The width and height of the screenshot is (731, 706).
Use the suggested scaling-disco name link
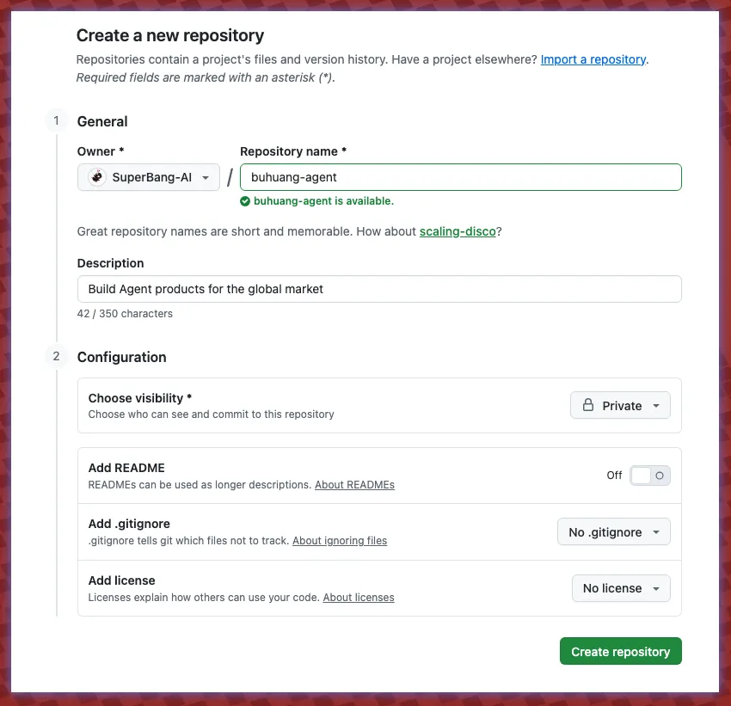[457, 231]
